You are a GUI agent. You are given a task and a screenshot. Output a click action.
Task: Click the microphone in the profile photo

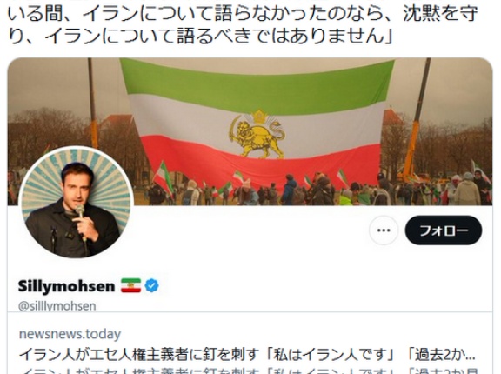click(80, 211)
